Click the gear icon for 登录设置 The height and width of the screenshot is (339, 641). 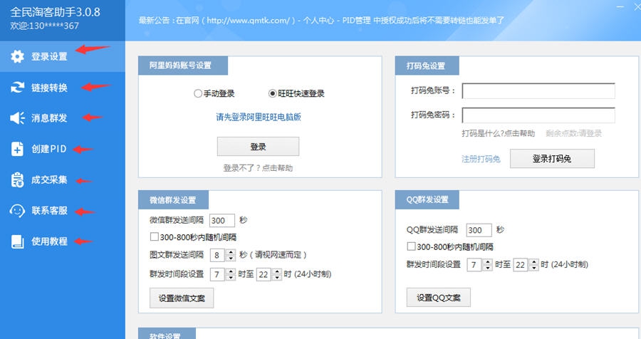17,56
